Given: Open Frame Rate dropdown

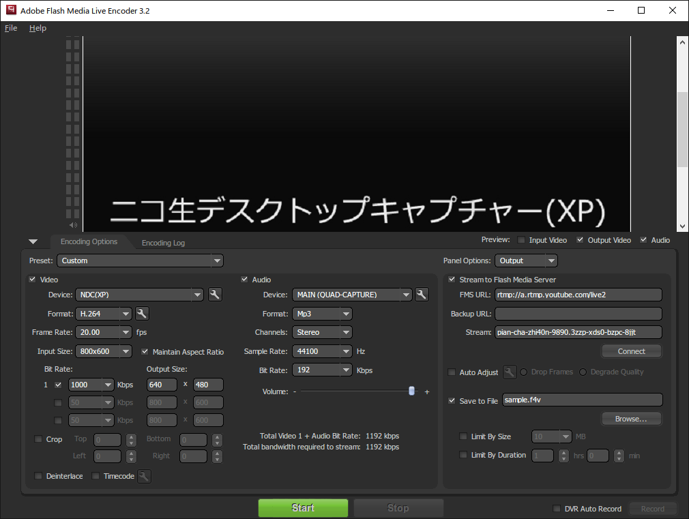Looking at the screenshot, I should 104,332.
